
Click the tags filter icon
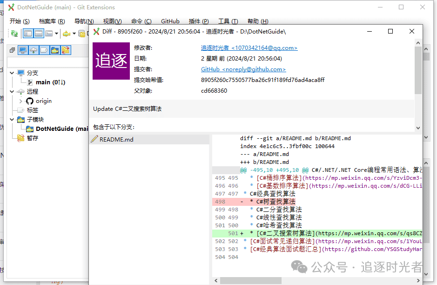(44, 50)
